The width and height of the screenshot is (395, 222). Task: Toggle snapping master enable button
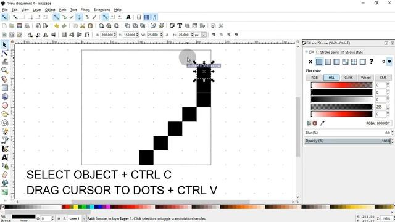(4, 17)
